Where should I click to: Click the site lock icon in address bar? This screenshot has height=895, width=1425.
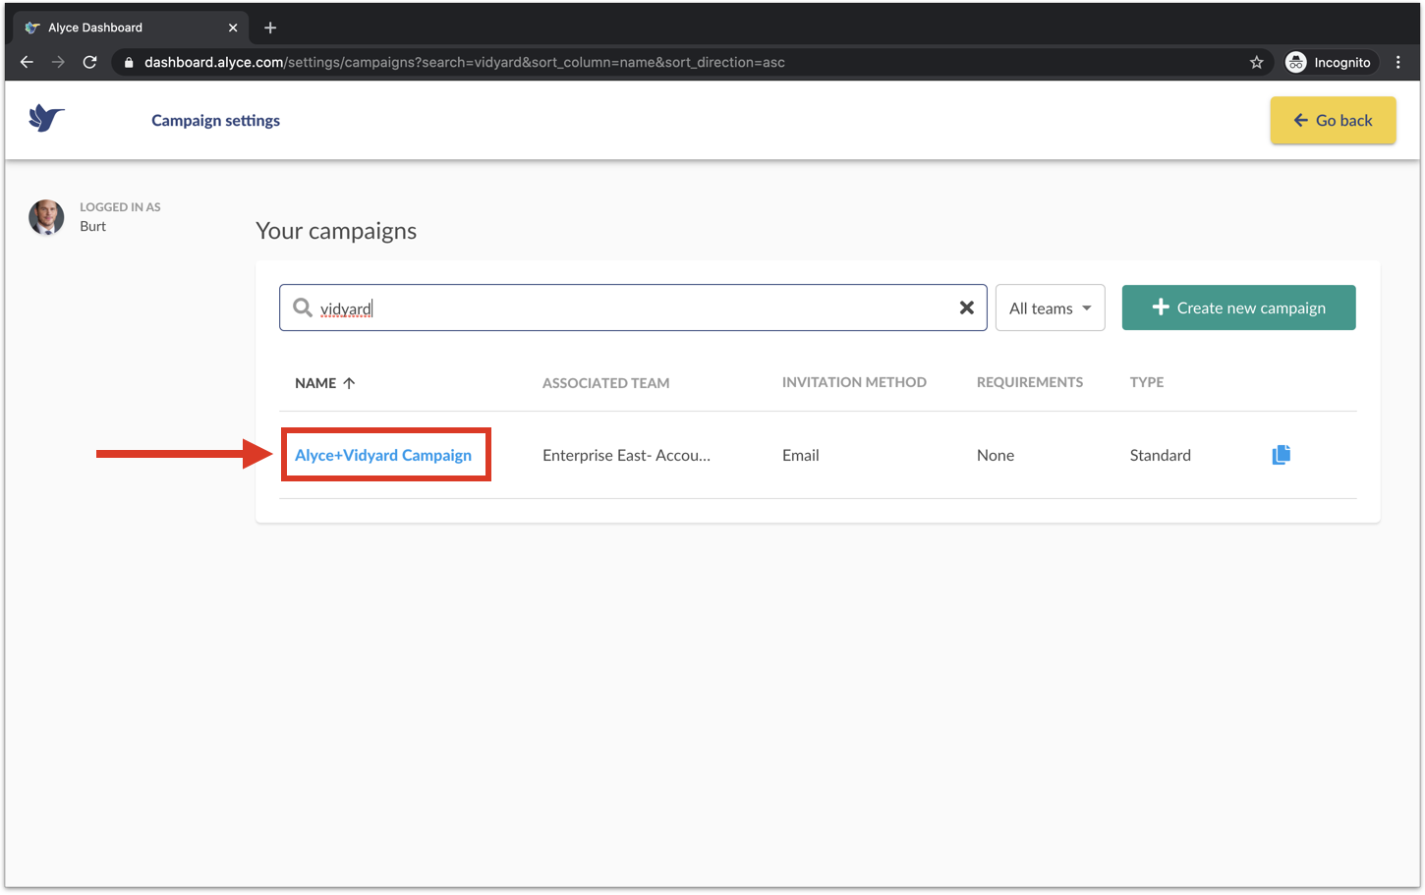(129, 62)
